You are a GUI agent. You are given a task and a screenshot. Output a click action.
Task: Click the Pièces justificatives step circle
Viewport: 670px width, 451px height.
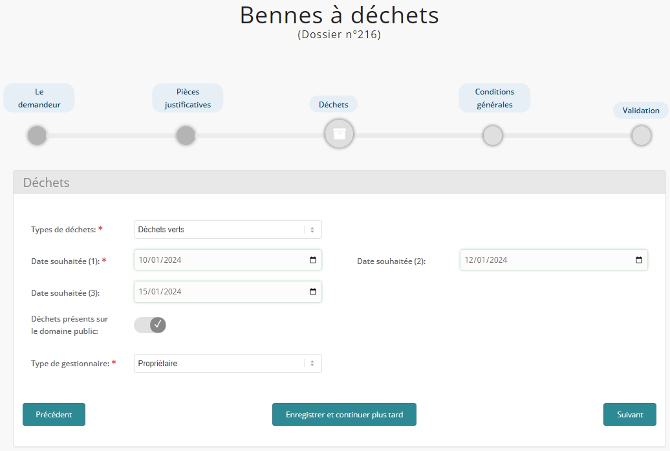[186, 136]
